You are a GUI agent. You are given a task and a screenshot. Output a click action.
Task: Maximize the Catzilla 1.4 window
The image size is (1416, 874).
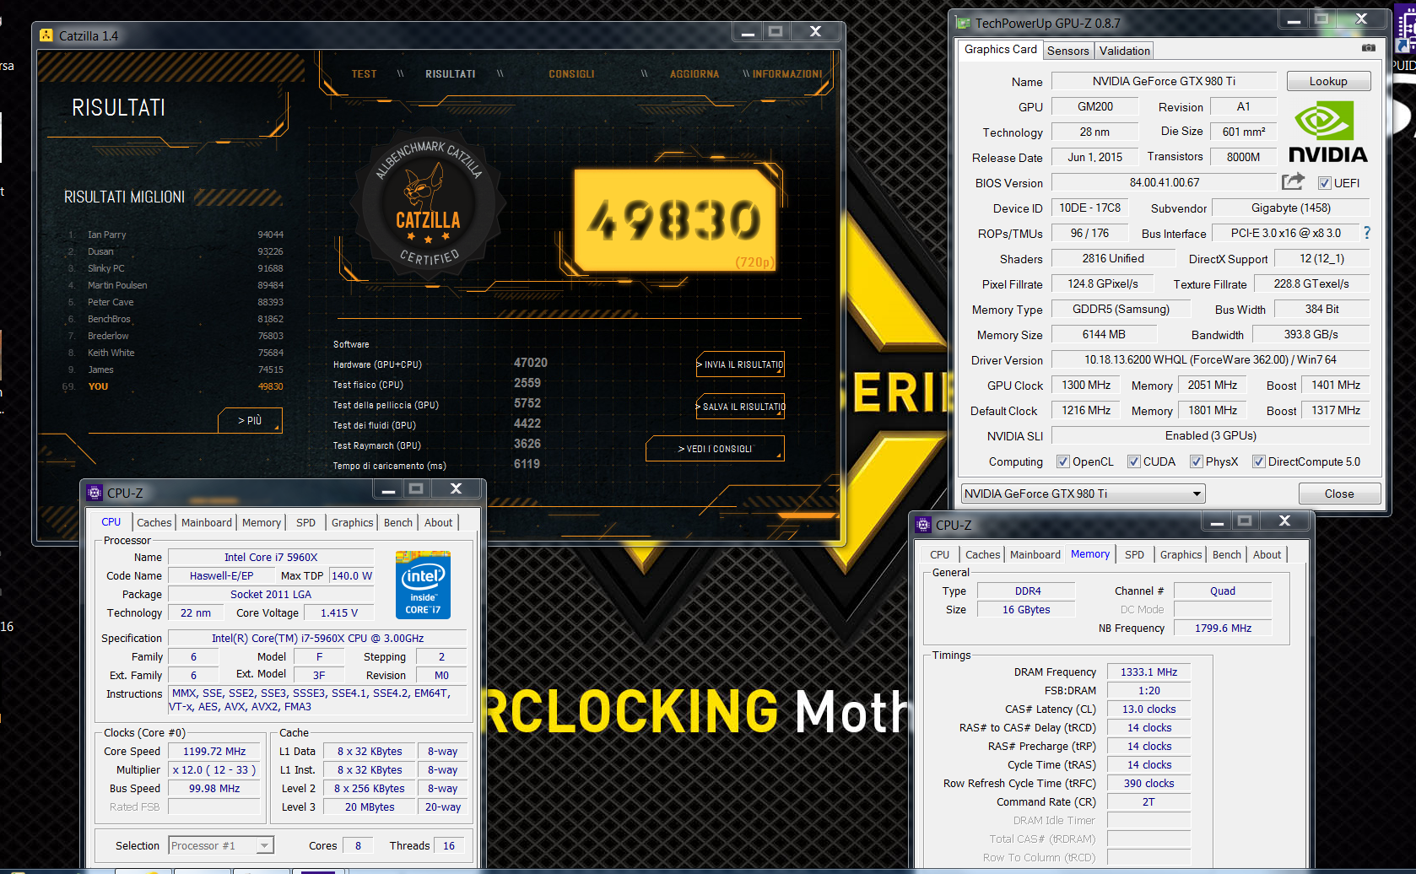[776, 32]
